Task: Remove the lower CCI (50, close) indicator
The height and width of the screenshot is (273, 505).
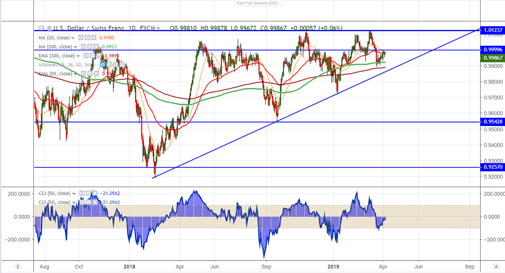Action: click(x=94, y=203)
